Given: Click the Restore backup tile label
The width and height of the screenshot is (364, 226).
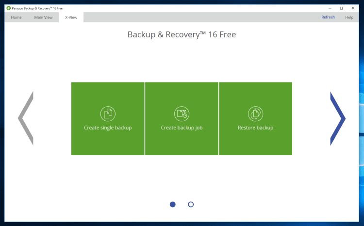Looking at the screenshot, I should click(x=255, y=128).
